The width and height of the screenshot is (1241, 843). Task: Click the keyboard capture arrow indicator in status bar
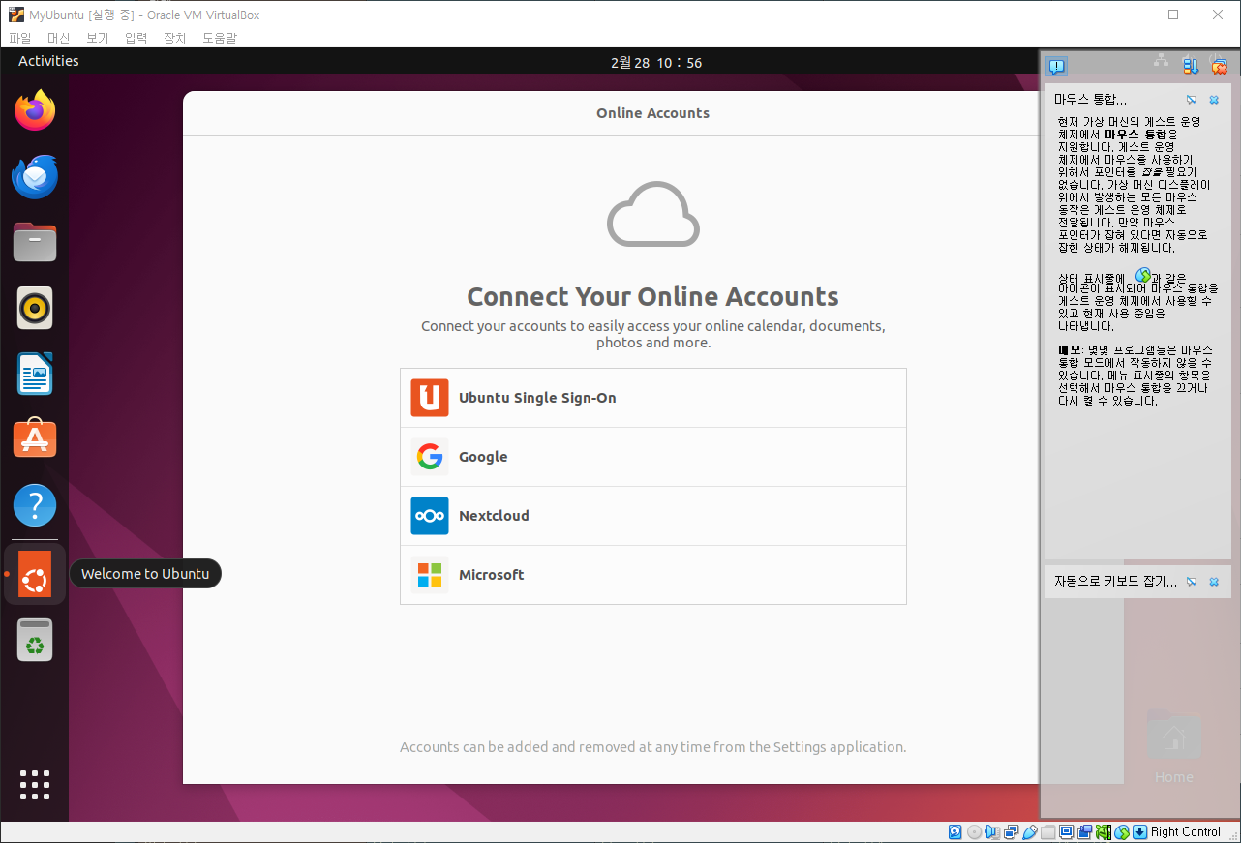pyautogui.click(x=1140, y=831)
